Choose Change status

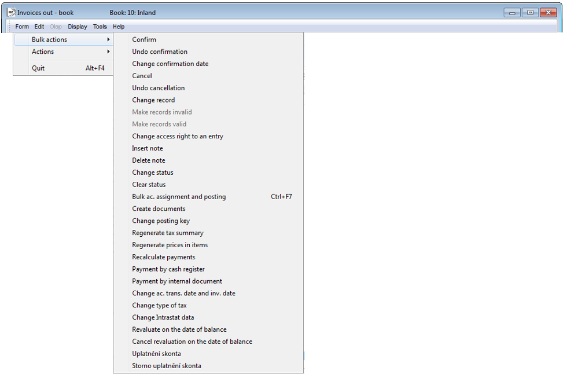point(208,173)
